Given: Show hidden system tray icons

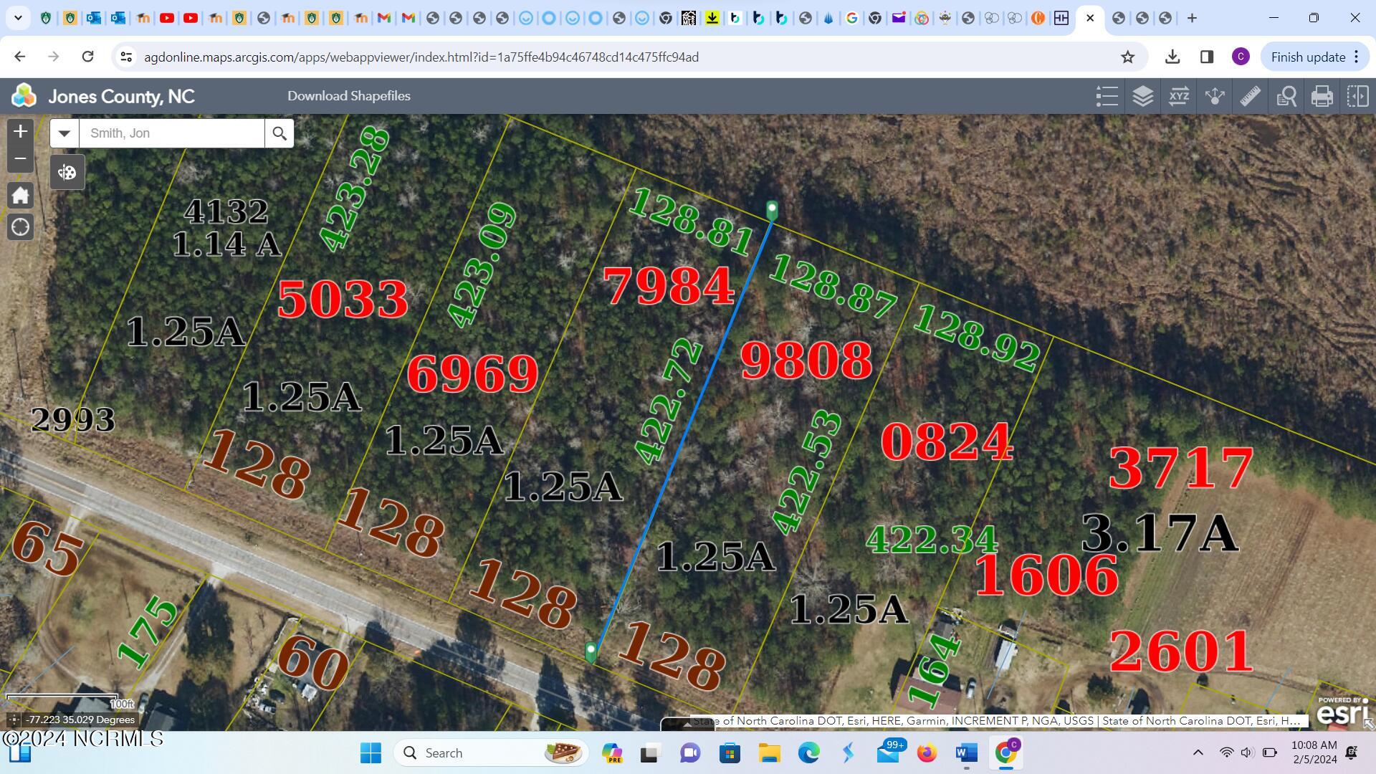Looking at the screenshot, I should pos(1198,752).
